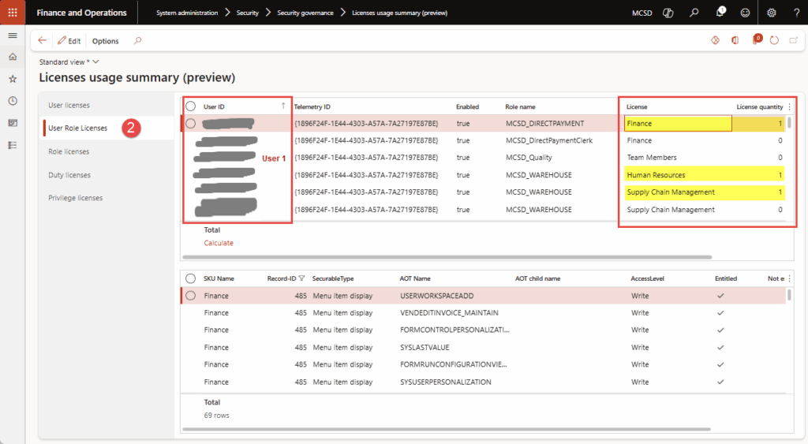Open Workspaces icon in sidebar

point(13,123)
